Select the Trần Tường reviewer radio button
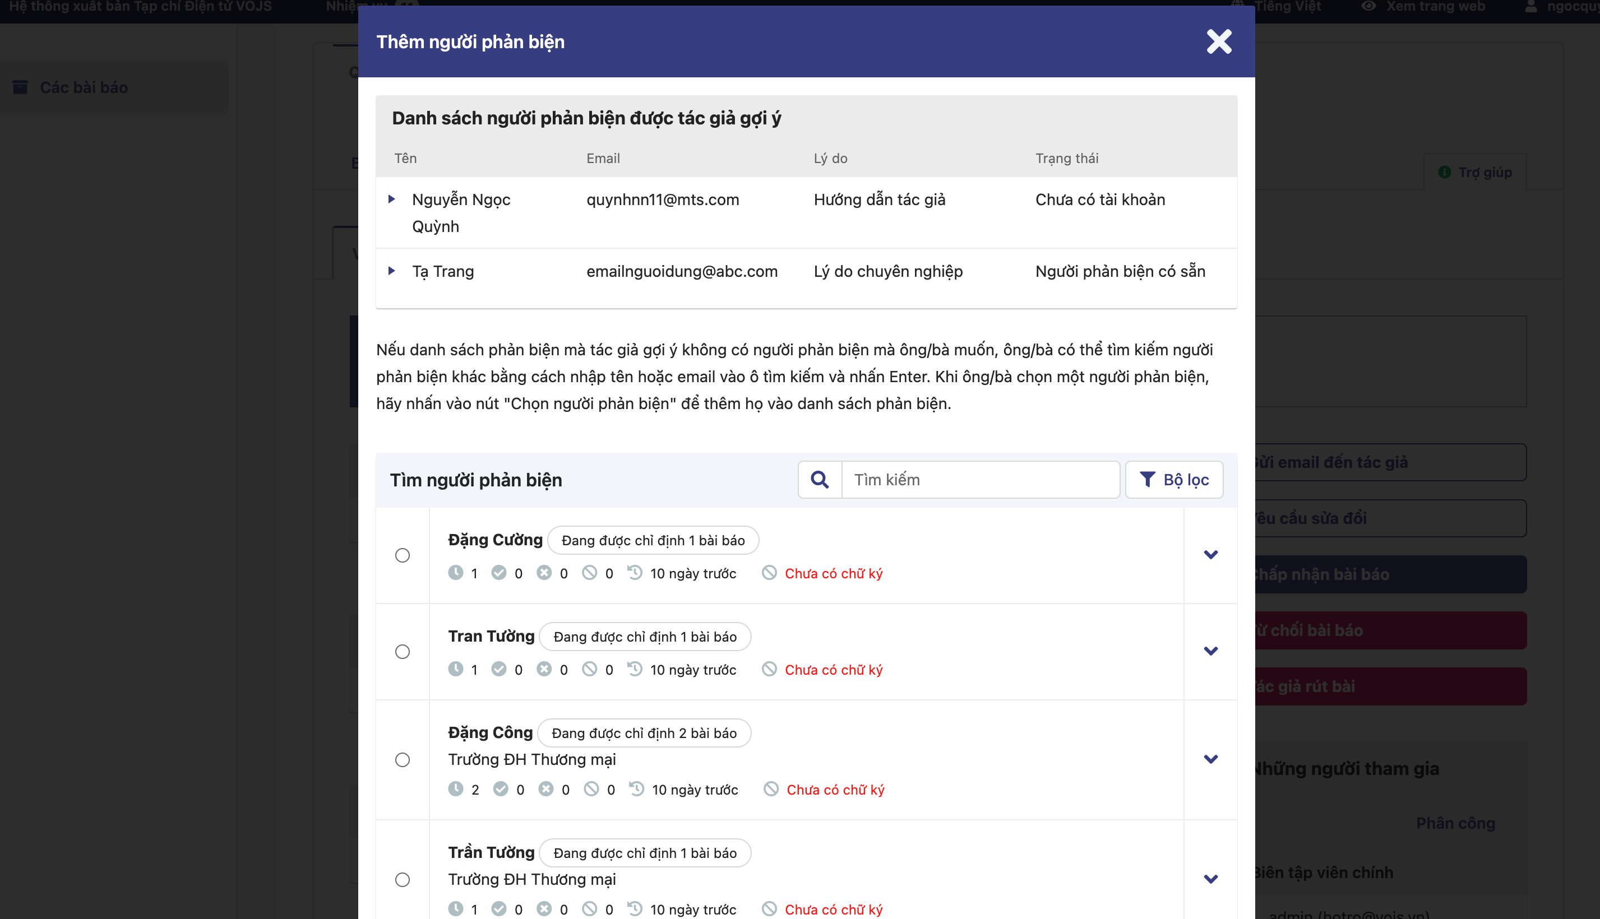 point(402,880)
